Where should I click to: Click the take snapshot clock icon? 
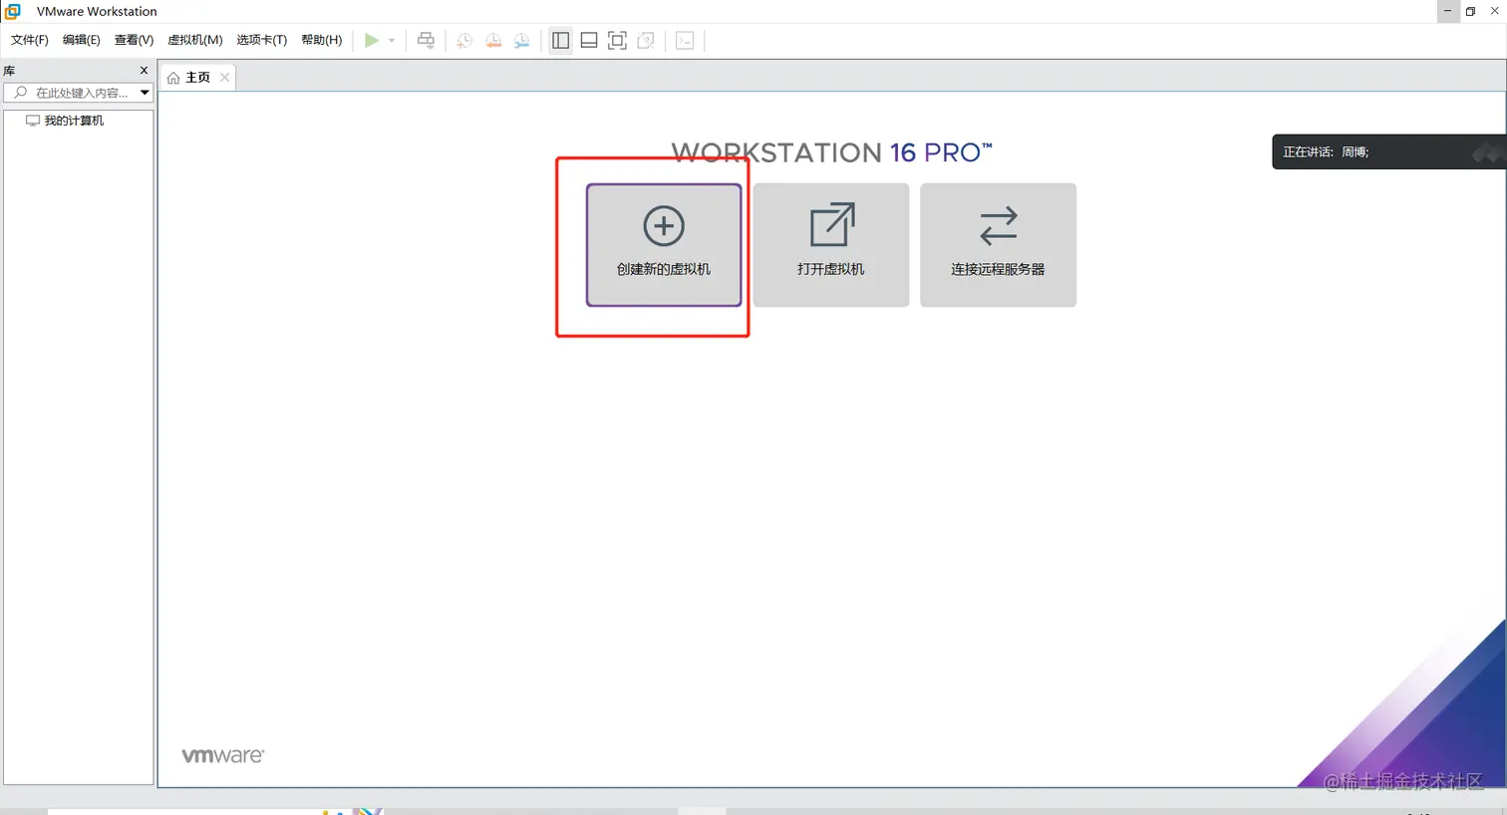pyautogui.click(x=464, y=41)
